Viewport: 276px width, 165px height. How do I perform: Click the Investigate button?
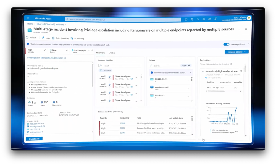(x=34, y=139)
